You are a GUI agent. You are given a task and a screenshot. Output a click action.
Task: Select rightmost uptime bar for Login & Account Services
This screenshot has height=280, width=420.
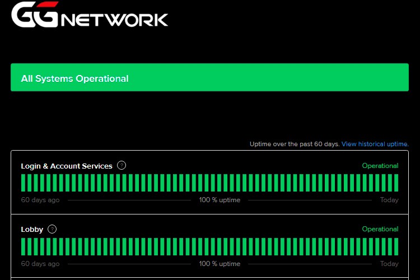coord(396,183)
